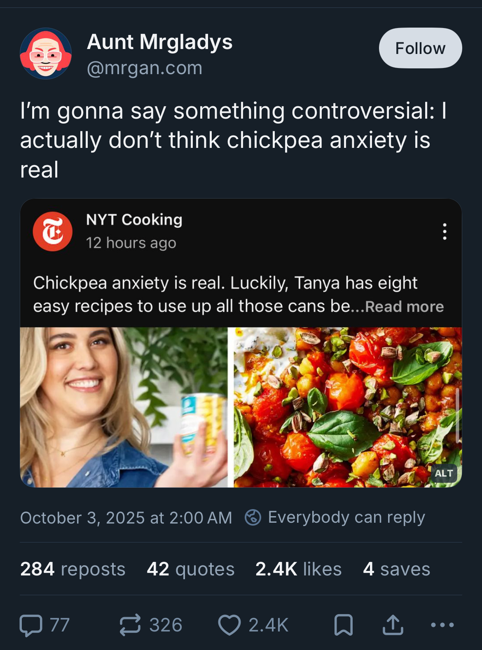
Task: Bookmark this post
Action: (343, 625)
